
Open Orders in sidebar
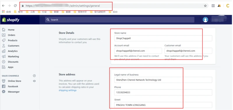[x=12, y=35]
